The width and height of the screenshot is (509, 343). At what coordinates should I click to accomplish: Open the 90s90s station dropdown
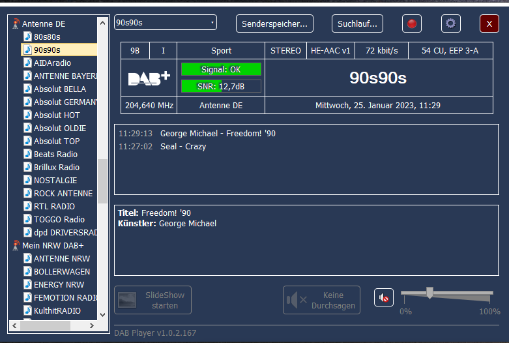(x=166, y=23)
